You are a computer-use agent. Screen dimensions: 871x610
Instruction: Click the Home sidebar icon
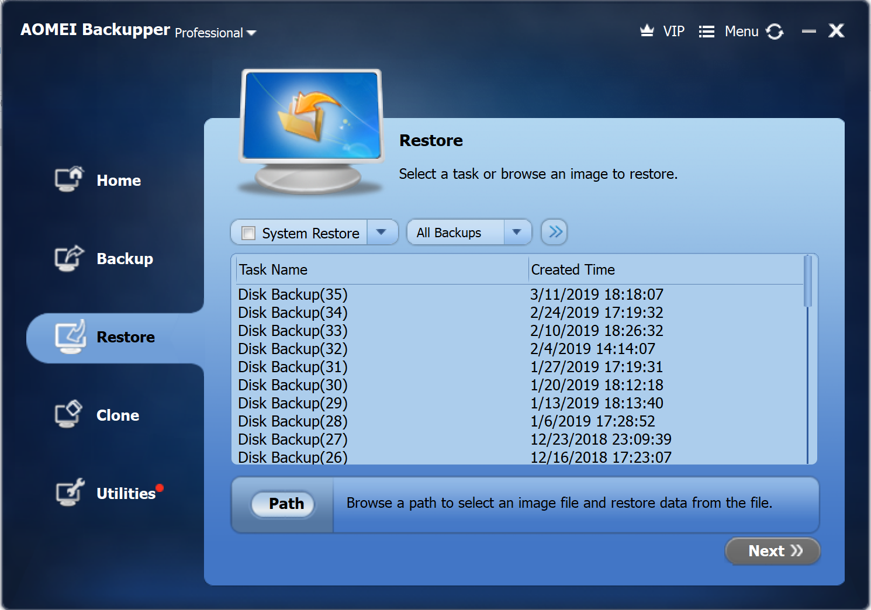point(70,179)
